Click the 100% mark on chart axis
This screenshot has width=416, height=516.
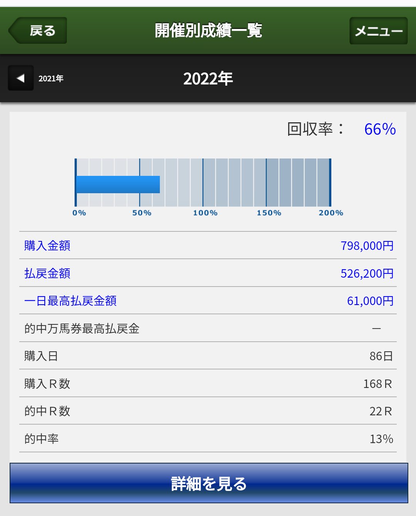(x=205, y=213)
